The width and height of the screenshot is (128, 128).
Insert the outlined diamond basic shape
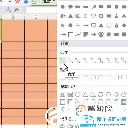[116, 94]
